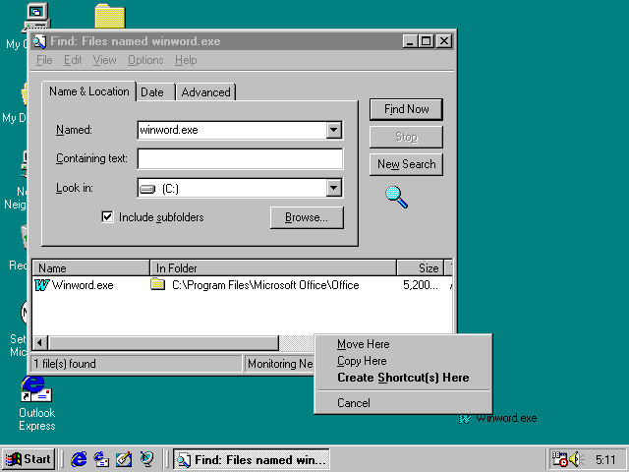
Task: Click the volume speaker icon in the system tray
Action: tap(575, 459)
